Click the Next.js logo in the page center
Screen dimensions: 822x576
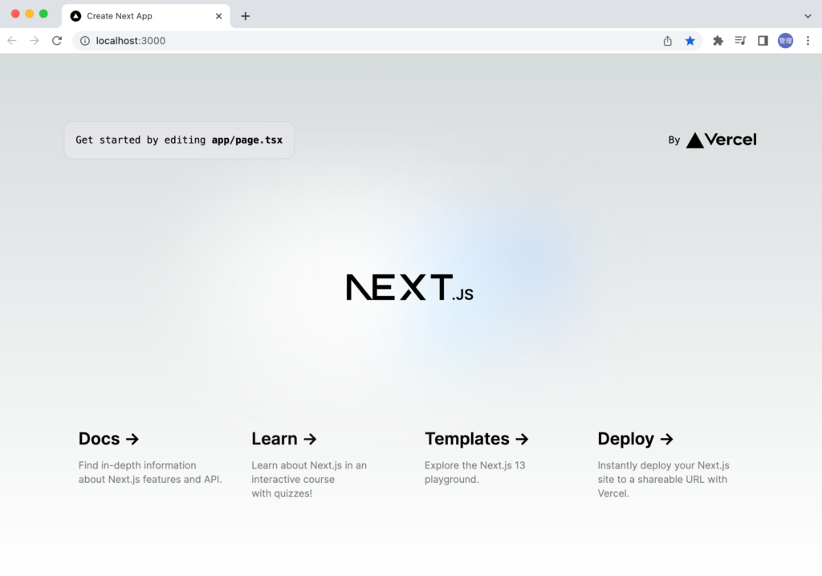coord(409,287)
